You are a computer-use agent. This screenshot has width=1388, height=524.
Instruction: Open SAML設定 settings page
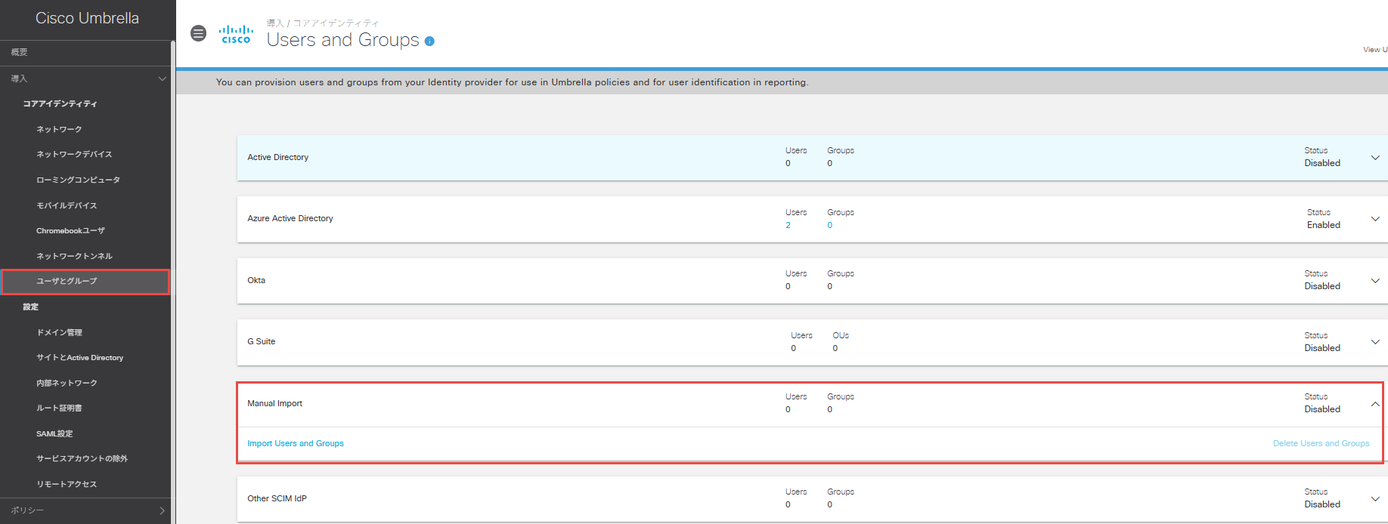(x=54, y=433)
